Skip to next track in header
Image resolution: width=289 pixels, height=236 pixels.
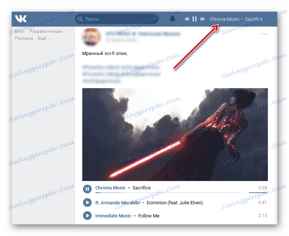click(x=203, y=19)
